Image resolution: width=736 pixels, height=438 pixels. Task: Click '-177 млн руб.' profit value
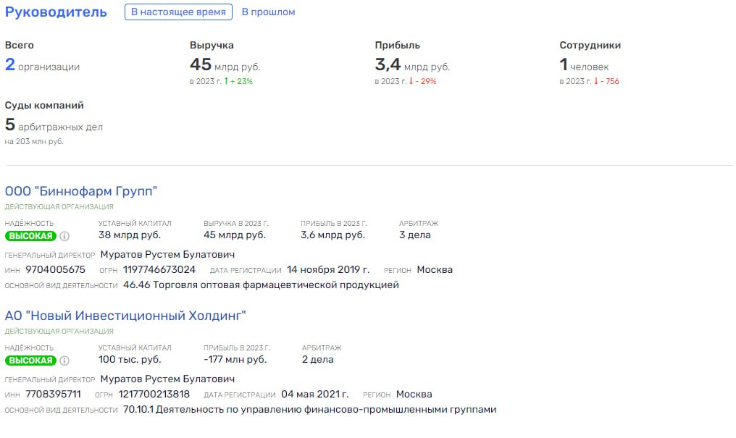coord(235,360)
